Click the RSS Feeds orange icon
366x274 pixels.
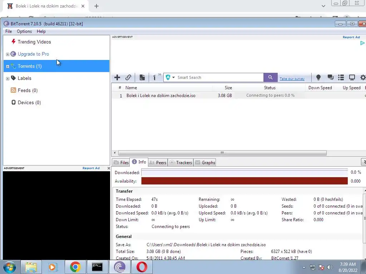tap(13, 90)
